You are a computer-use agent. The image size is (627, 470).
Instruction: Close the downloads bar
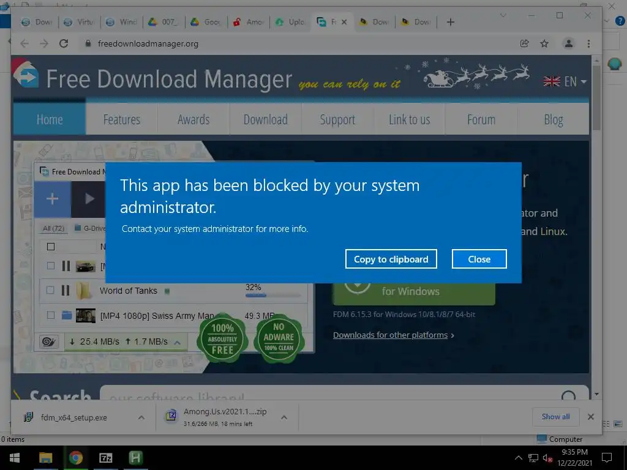coord(591,416)
